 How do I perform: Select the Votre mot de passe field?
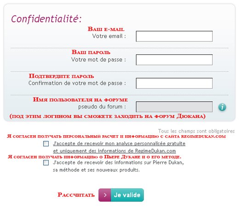coord(174,60)
